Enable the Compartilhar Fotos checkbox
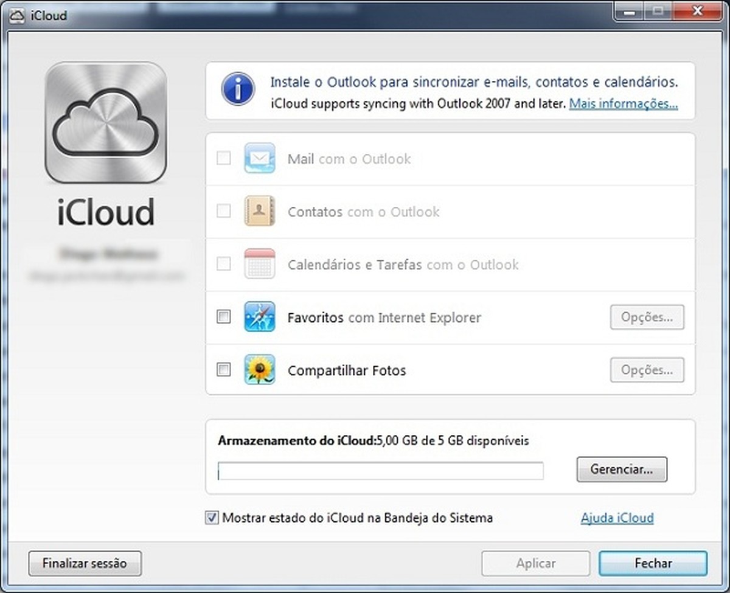This screenshot has height=593, width=730. pos(224,370)
